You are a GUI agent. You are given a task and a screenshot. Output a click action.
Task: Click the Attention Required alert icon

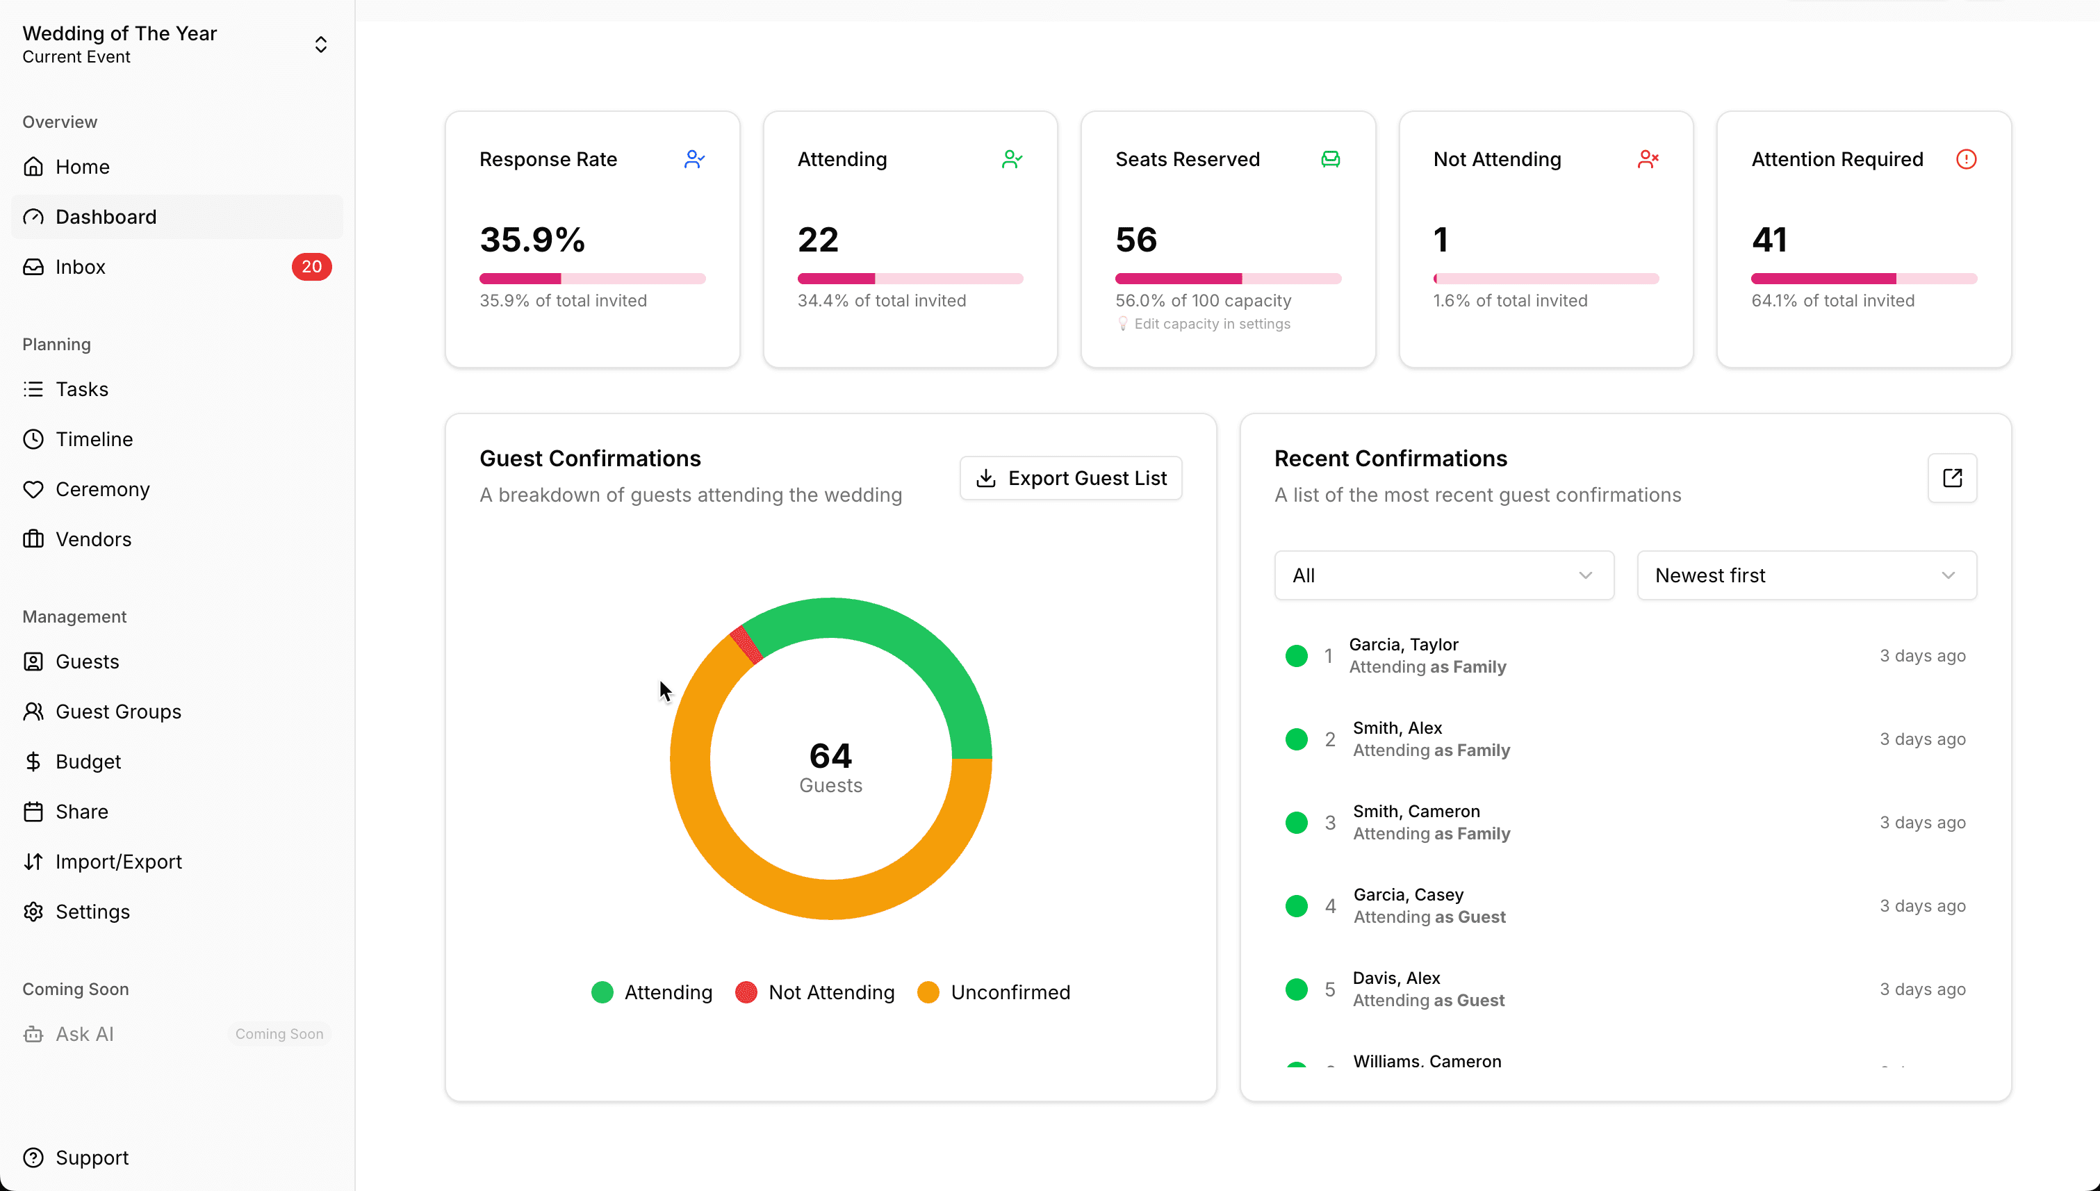tap(1967, 158)
